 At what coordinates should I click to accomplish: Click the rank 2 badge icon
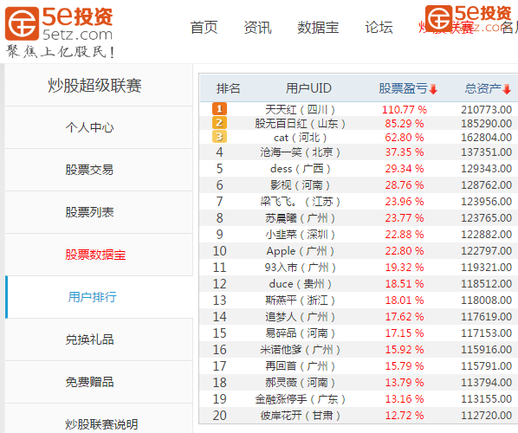pos(219,122)
